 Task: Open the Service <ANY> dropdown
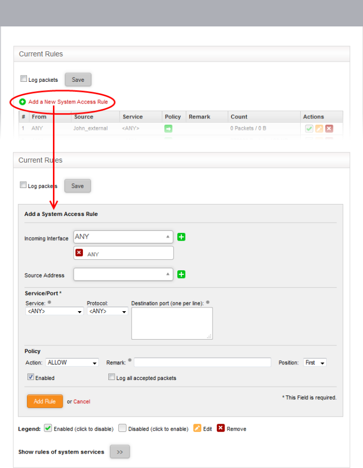[54, 311]
